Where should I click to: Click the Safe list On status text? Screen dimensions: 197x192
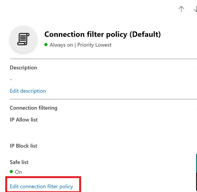pyautogui.click(x=18, y=172)
